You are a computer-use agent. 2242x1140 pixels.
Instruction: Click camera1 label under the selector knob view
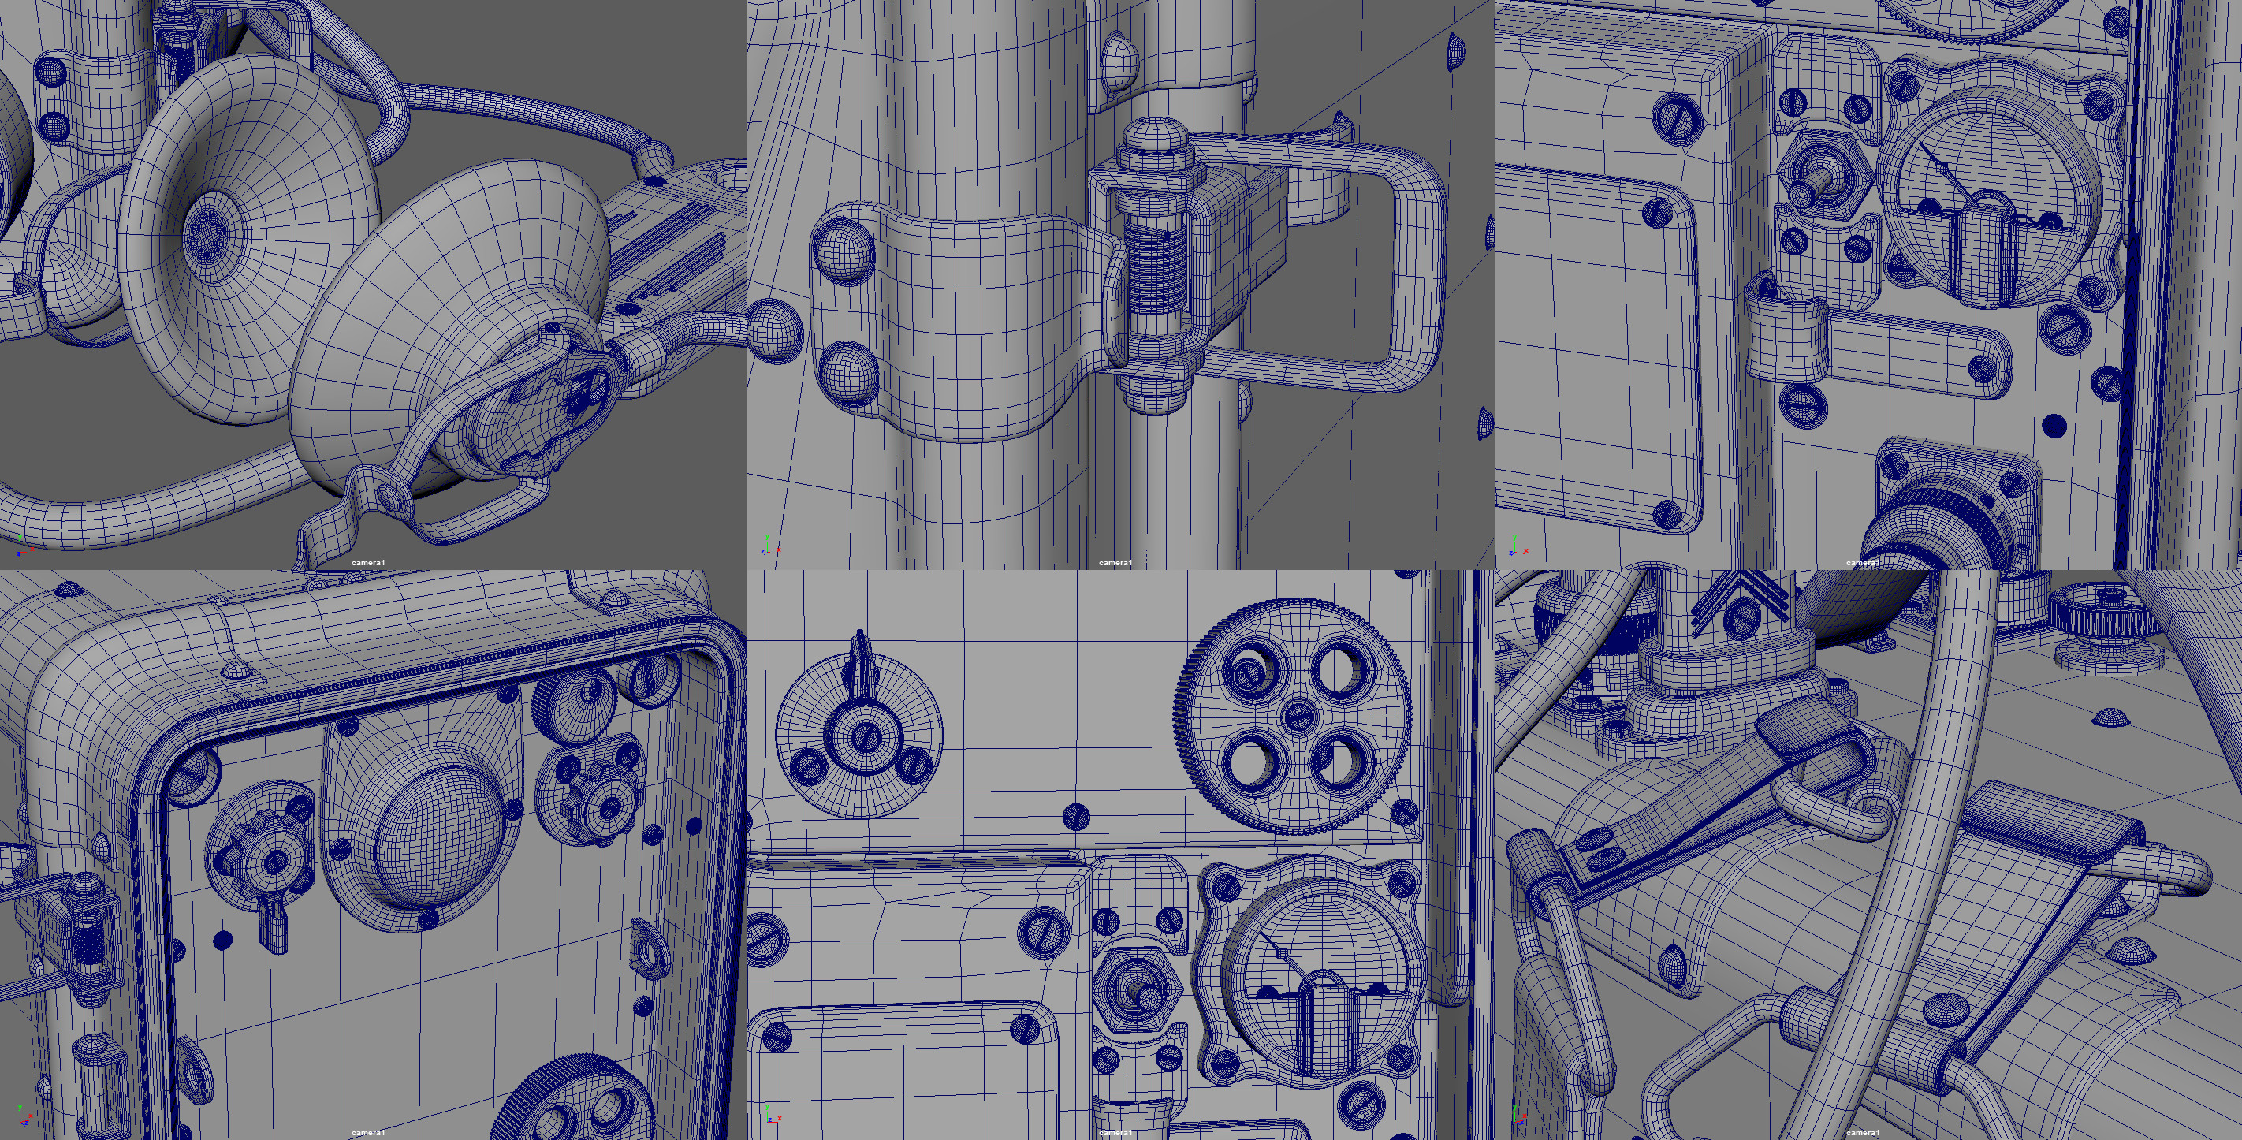coord(1115,1133)
